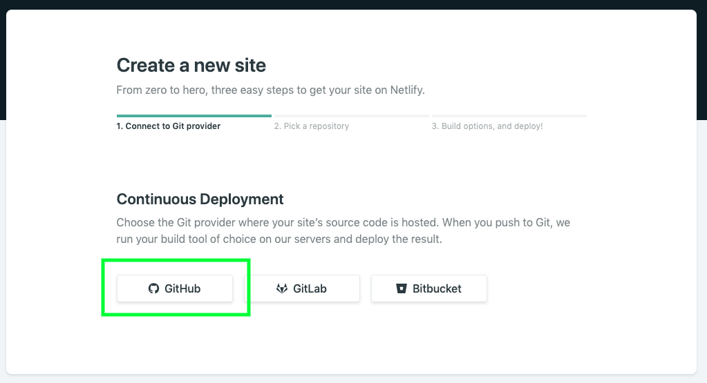
Task: Click the GitHub octocat icon
Action: 153,288
